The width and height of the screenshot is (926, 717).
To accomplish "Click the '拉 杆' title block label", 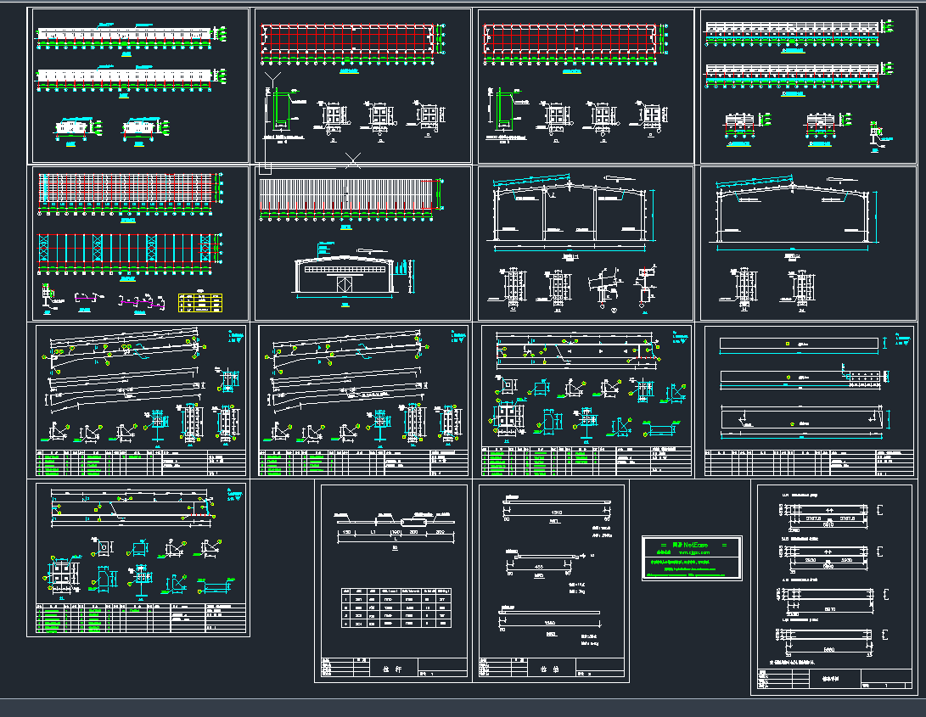I will click(392, 669).
